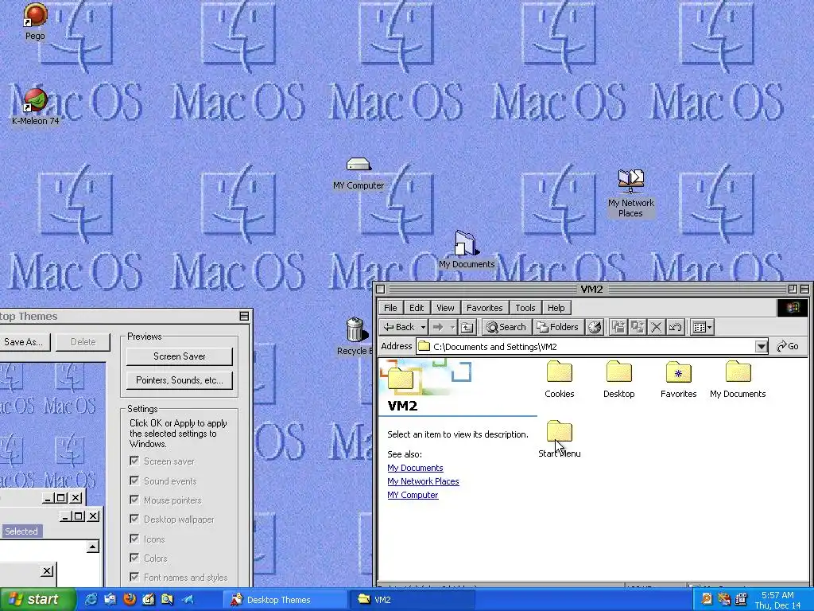Click the Forward arrow in VM2 toolbar
This screenshot has width=814, height=611.
(438, 327)
